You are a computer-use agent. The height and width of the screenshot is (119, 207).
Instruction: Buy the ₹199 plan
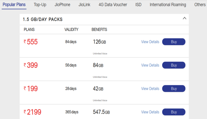[174, 89]
